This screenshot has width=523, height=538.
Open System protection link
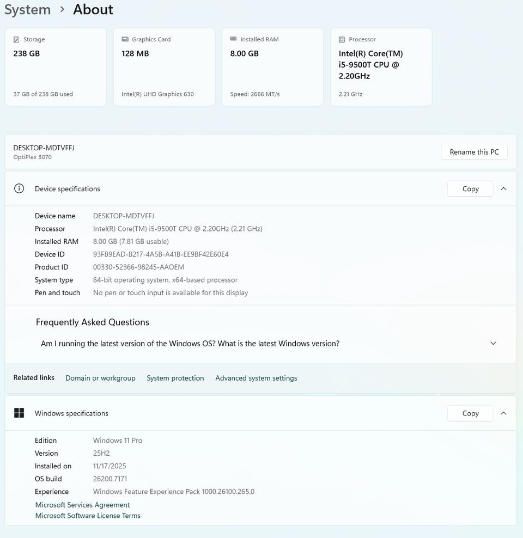(x=175, y=378)
